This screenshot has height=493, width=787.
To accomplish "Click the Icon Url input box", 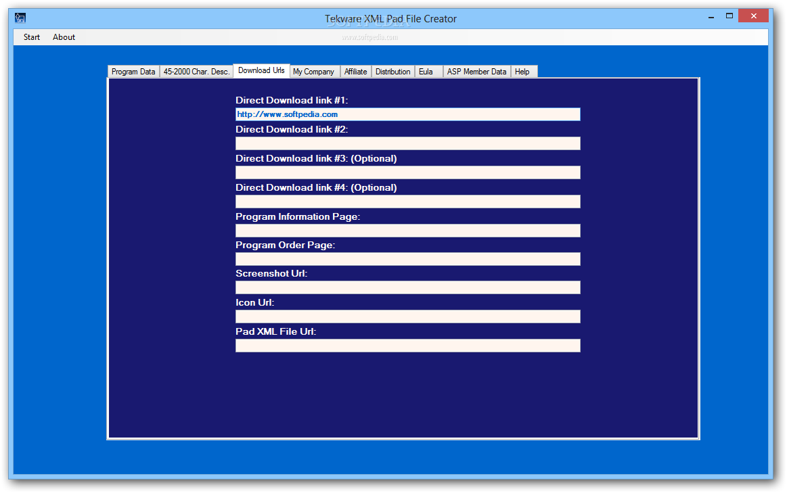I will [407, 316].
